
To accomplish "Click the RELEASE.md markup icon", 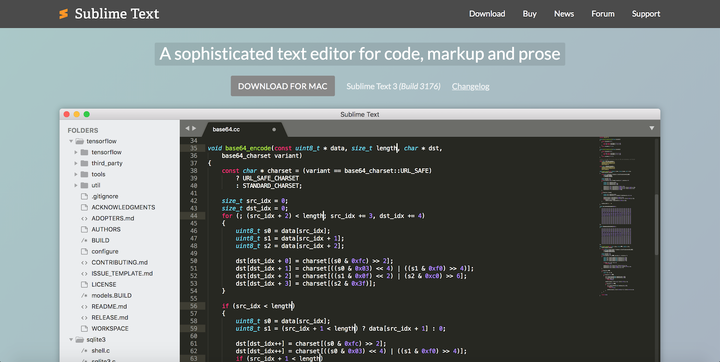I will 84,318.
